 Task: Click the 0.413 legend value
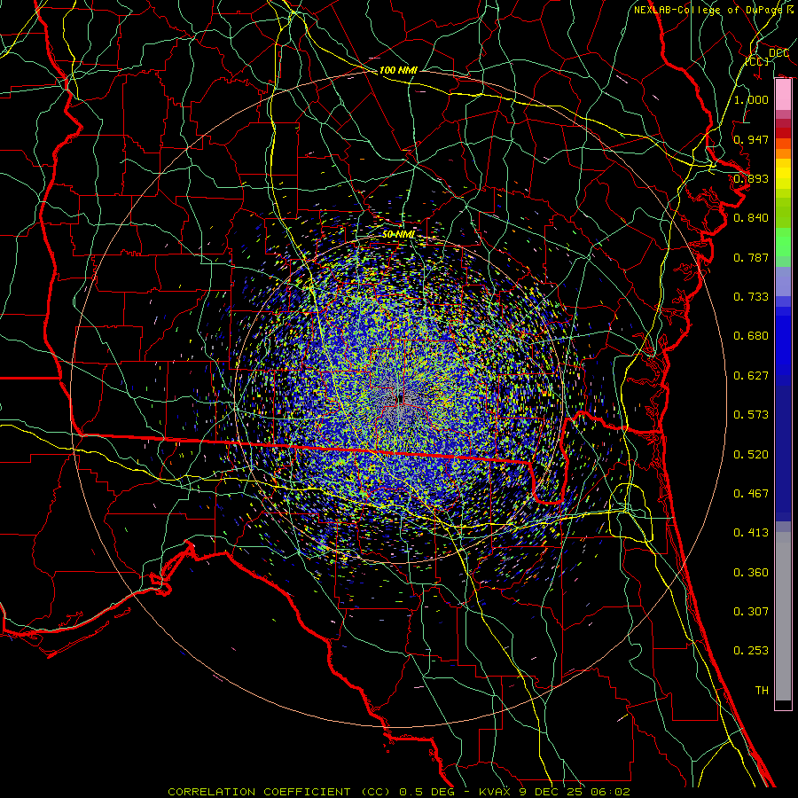751,533
